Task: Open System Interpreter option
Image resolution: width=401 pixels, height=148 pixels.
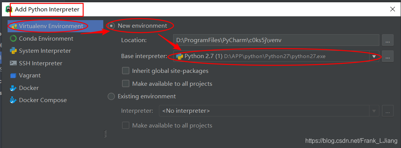Action: (x=55, y=51)
